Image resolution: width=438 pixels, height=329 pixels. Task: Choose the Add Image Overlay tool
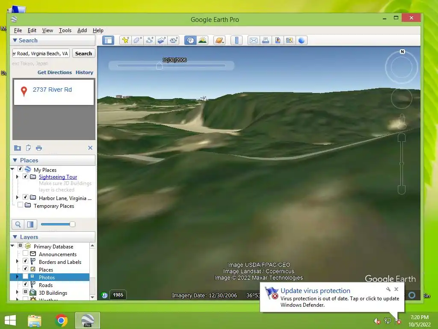pyautogui.click(x=161, y=40)
